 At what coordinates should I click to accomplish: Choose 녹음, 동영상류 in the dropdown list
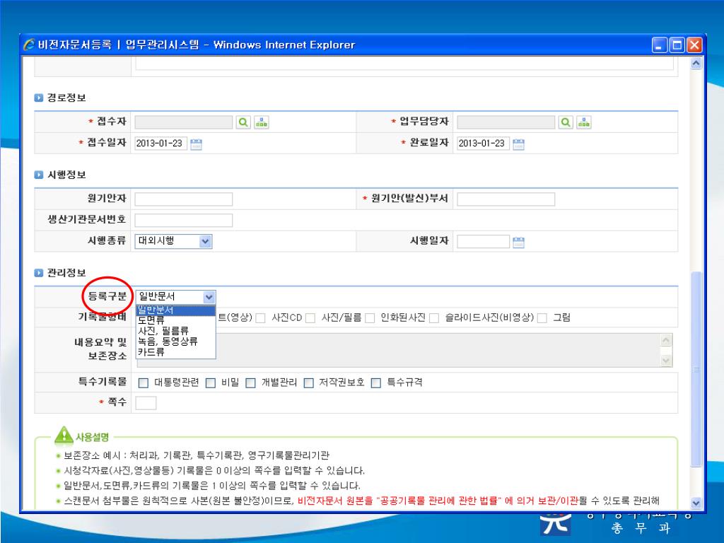[168, 341]
